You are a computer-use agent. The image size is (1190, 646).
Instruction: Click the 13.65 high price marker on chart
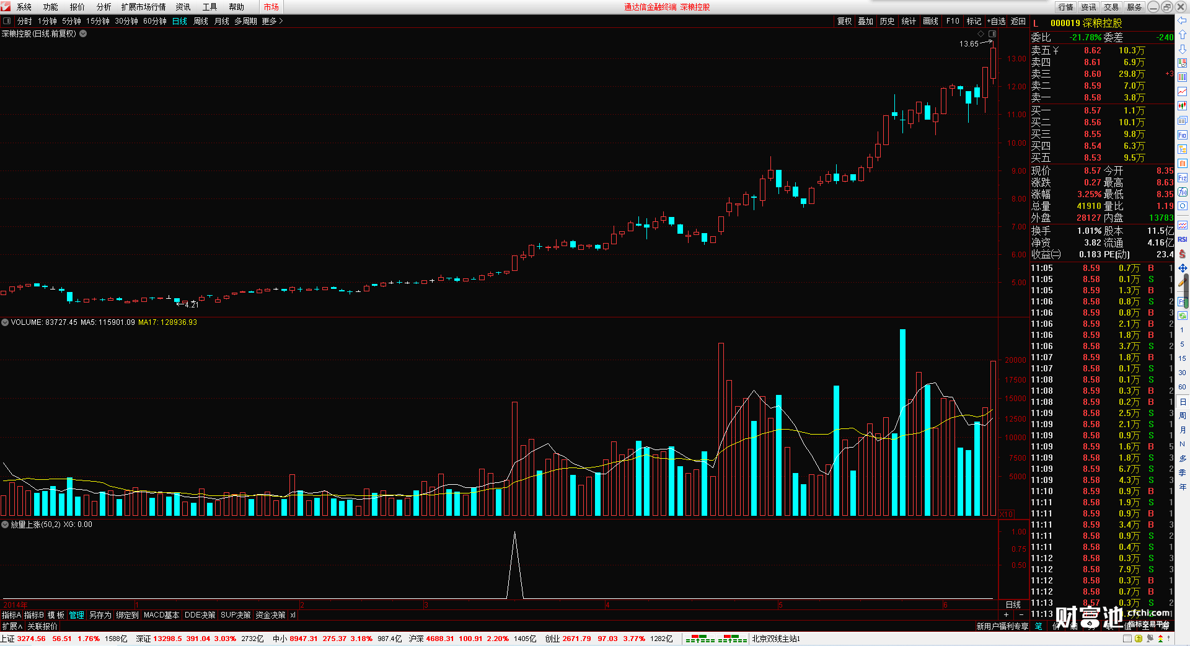click(x=969, y=44)
